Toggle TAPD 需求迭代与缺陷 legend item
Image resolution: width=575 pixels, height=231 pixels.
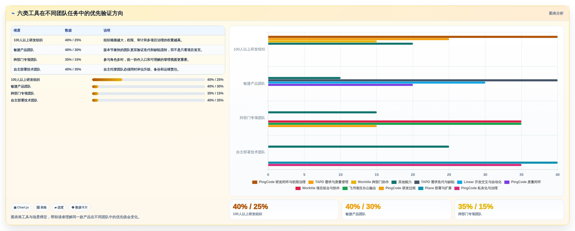pyautogui.click(x=434, y=182)
